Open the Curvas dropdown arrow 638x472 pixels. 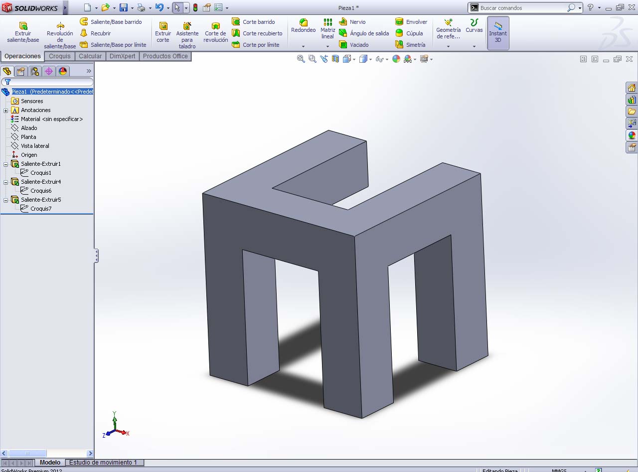point(474,46)
